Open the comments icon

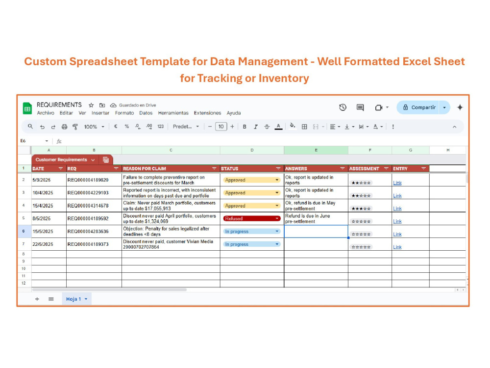coord(360,107)
